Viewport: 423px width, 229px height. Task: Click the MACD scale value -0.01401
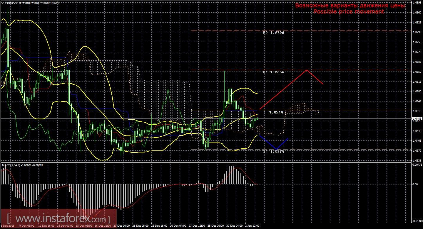pos(417,221)
